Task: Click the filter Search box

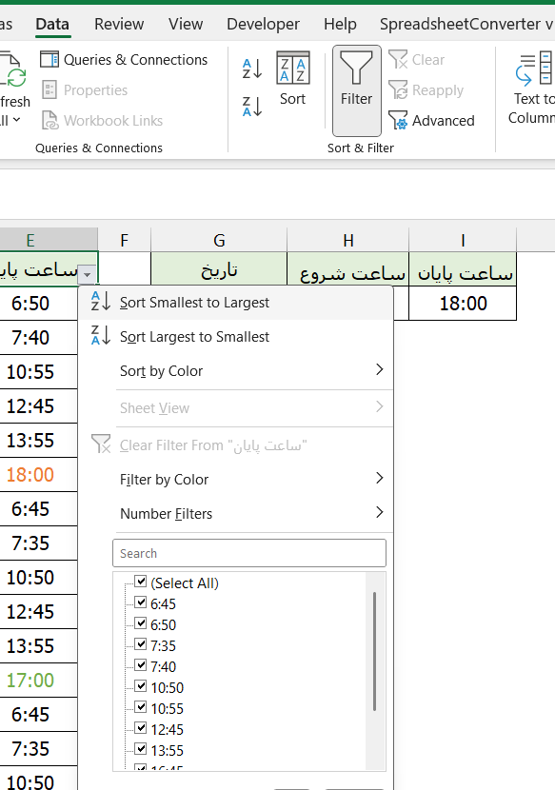Action: 249,553
